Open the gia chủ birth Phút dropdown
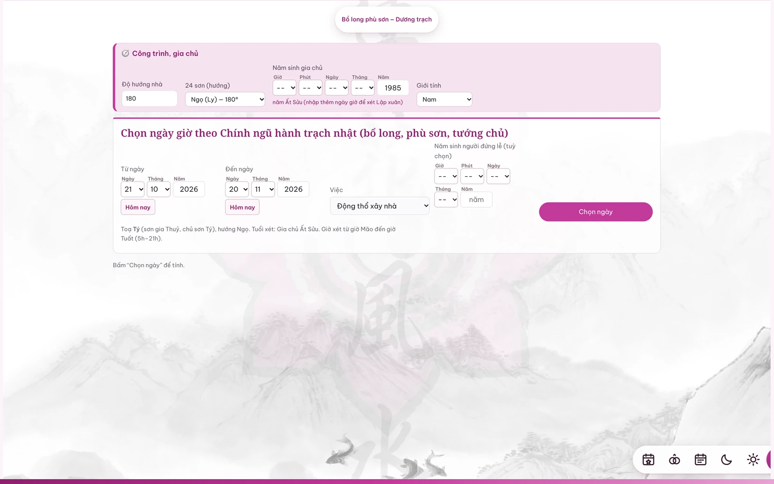The width and height of the screenshot is (774, 484). (x=311, y=88)
